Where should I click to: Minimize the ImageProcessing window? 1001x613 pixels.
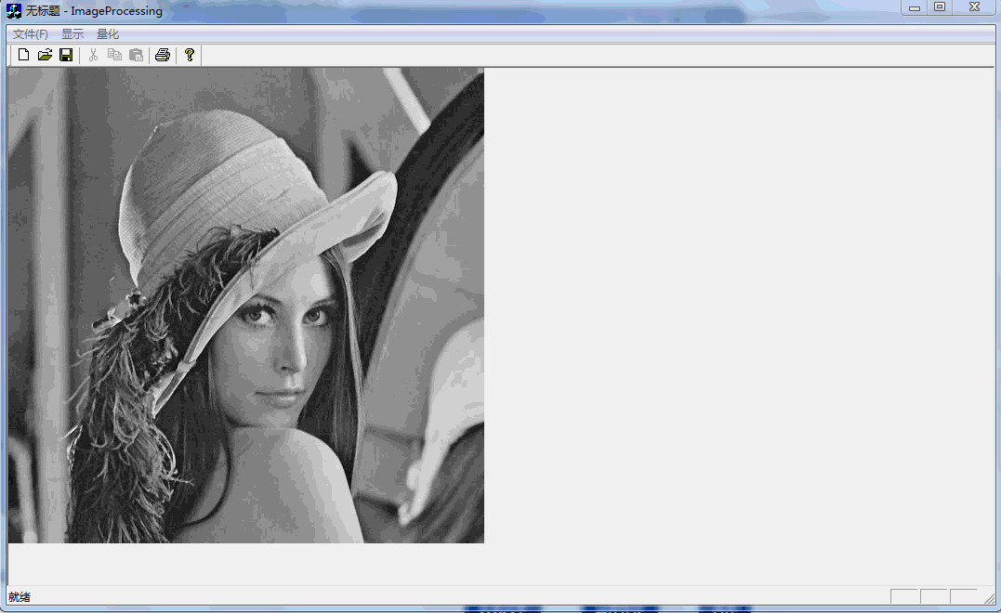915,7
